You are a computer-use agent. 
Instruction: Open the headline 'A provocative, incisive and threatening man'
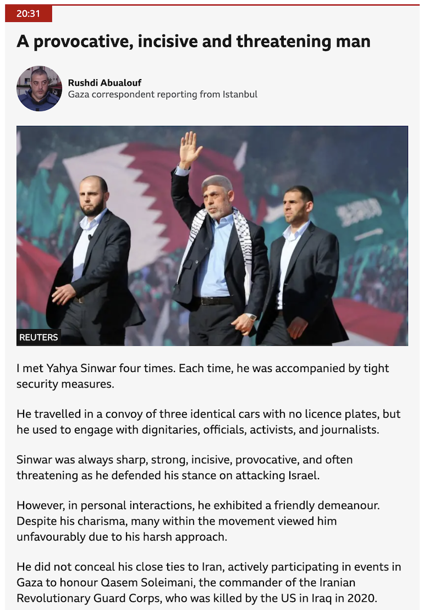point(193,42)
